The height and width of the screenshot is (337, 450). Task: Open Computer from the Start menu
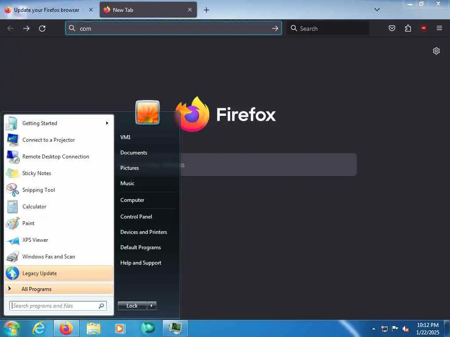(x=132, y=200)
